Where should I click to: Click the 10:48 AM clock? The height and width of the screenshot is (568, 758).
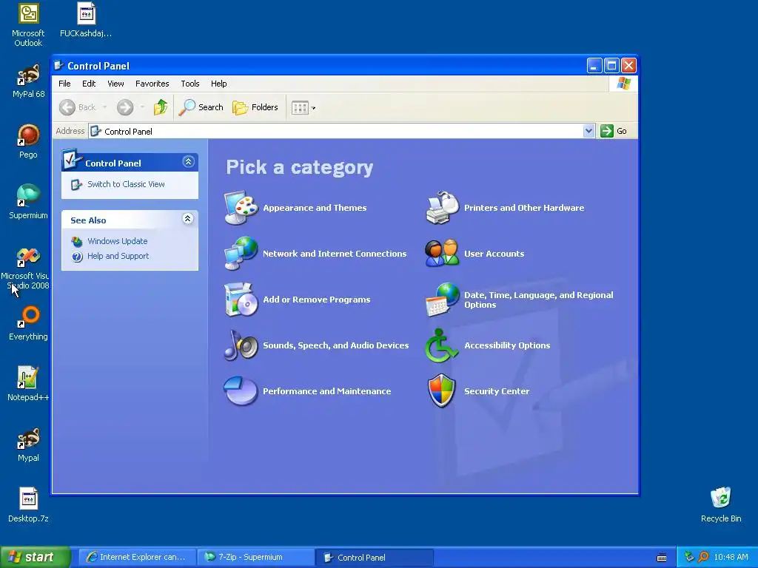click(x=731, y=557)
